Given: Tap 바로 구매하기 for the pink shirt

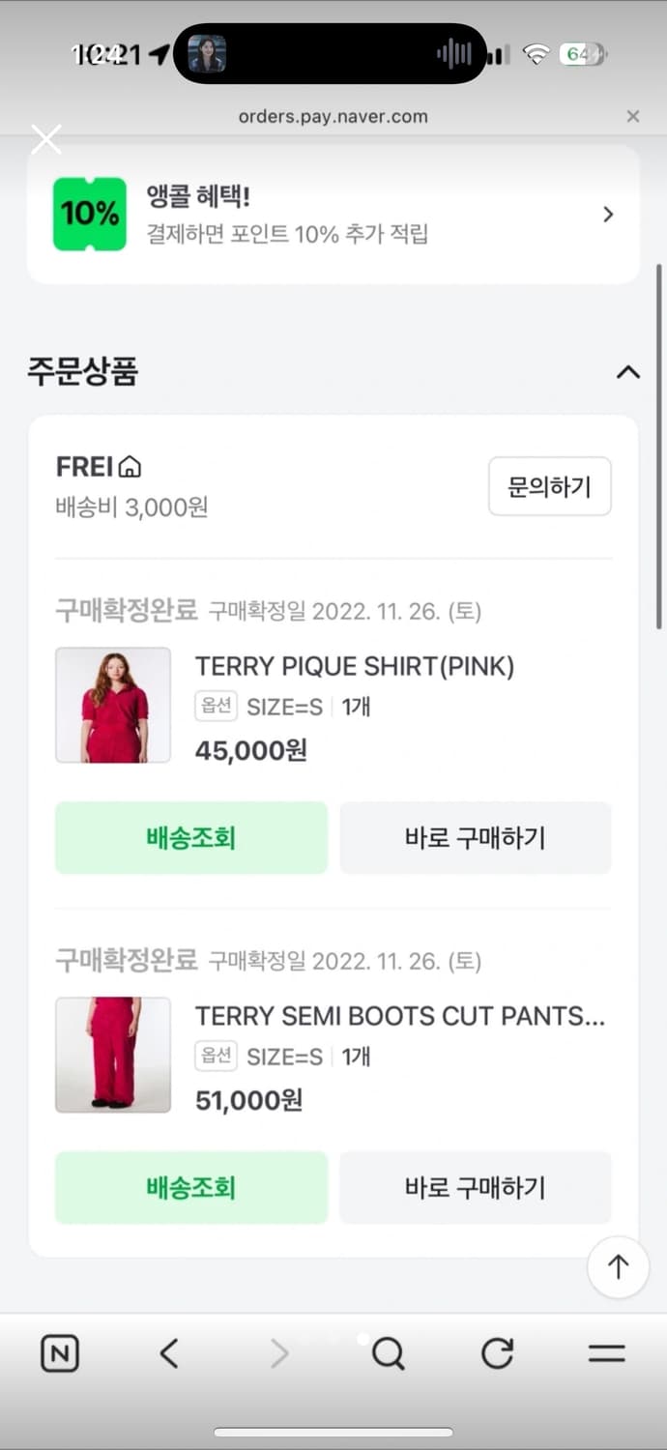Looking at the screenshot, I should pyautogui.click(x=475, y=837).
